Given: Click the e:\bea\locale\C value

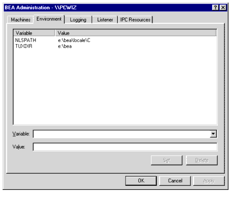Looking at the screenshot, I should pos(74,40).
